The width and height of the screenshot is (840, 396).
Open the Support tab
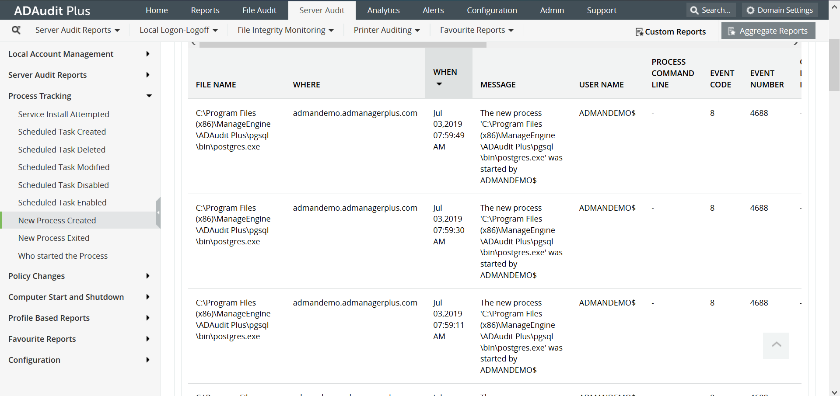pos(602,10)
